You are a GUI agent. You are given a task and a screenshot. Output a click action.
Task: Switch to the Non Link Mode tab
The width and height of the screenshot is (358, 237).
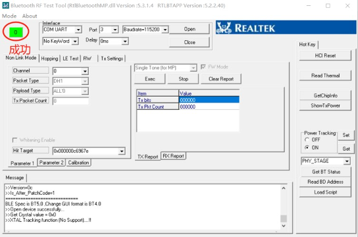pos(21,58)
